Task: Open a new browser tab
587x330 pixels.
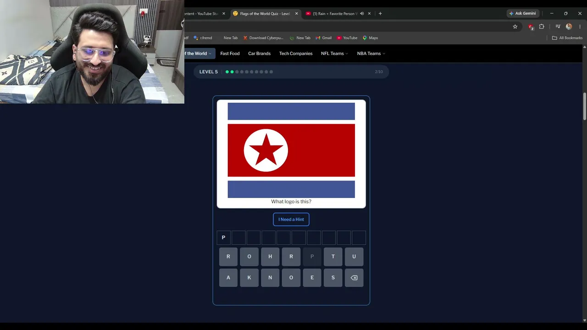Action: click(380, 14)
